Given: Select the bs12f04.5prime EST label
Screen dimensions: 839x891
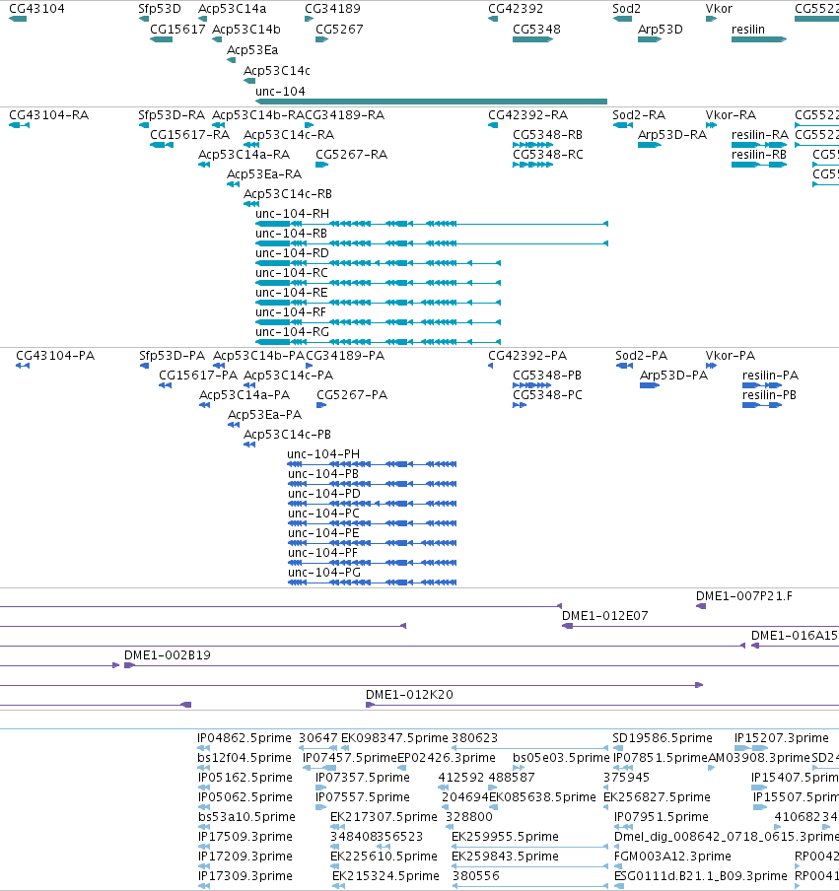Looking at the screenshot, I should click(x=245, y=758).
